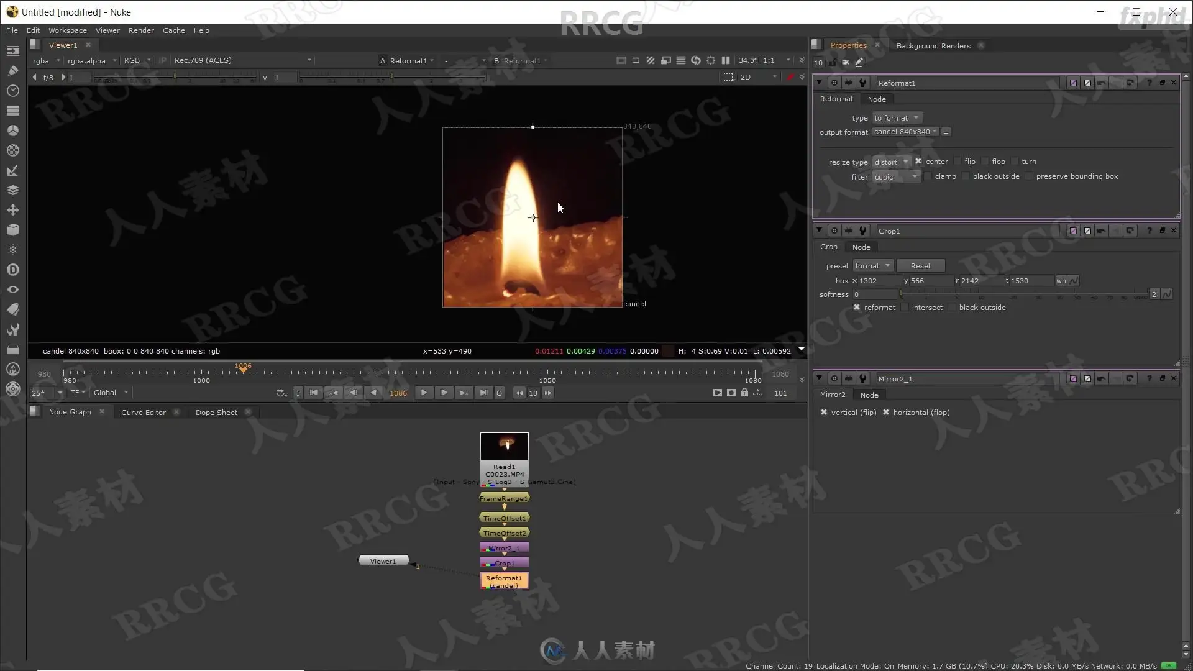
Task: Switch to the Dope Sheet tab
Action: 216,413
